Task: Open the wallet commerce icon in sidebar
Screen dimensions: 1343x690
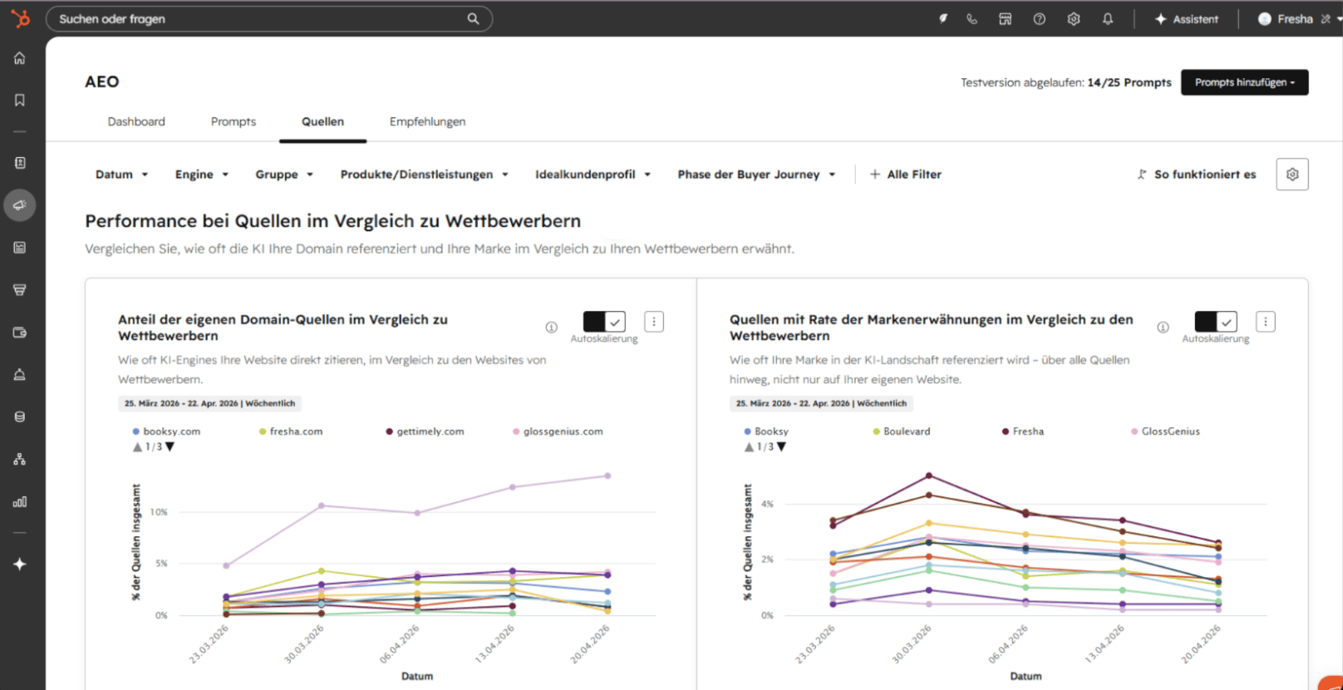Action: tap(19, 332)
